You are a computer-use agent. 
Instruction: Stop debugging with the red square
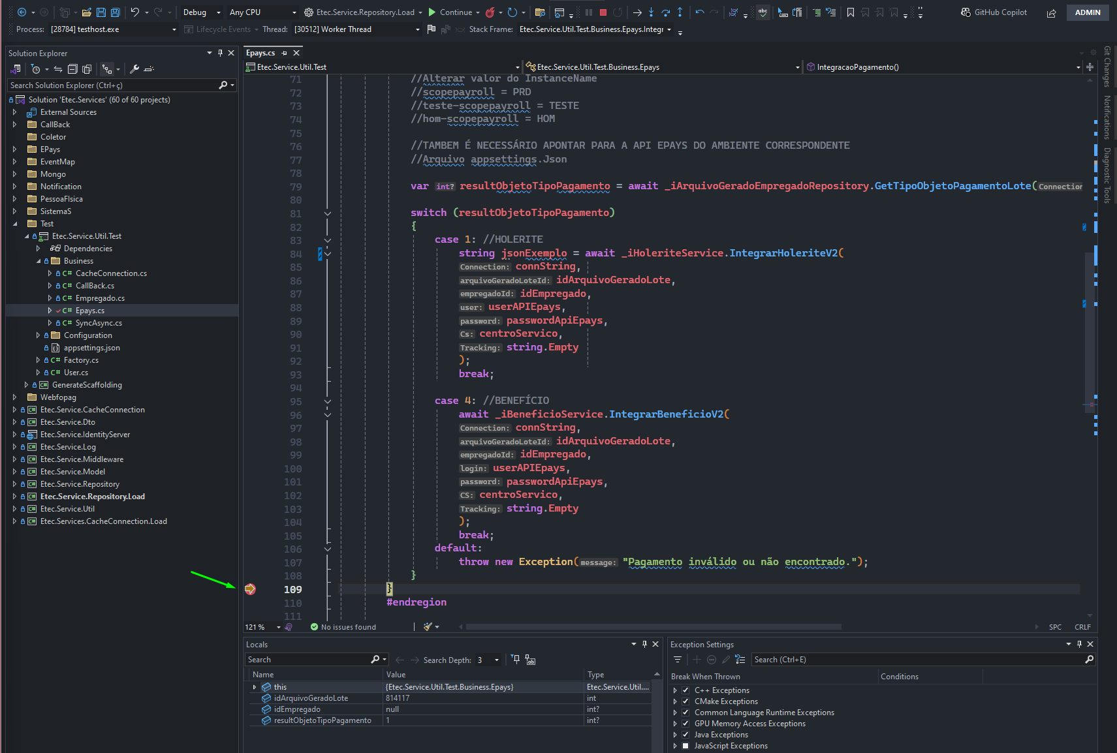tap(603, 12)
